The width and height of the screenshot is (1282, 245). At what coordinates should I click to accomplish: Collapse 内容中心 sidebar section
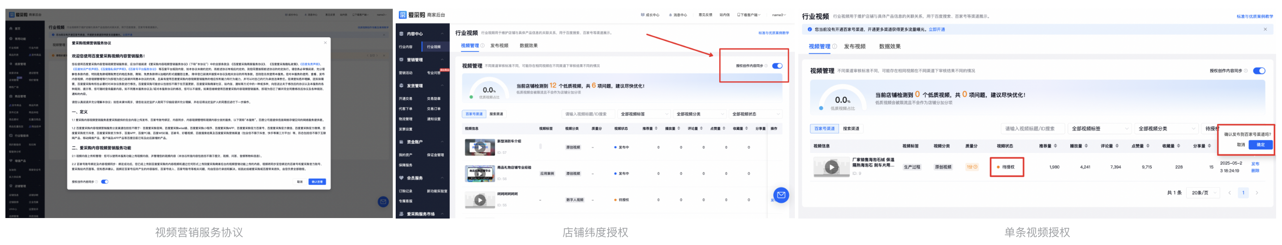tap(442, 34)
